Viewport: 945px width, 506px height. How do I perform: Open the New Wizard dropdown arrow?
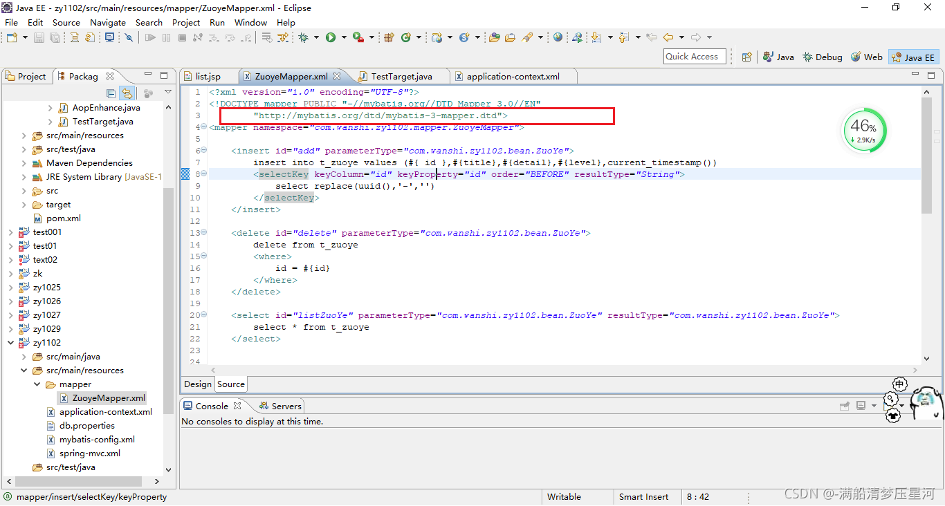25,37
